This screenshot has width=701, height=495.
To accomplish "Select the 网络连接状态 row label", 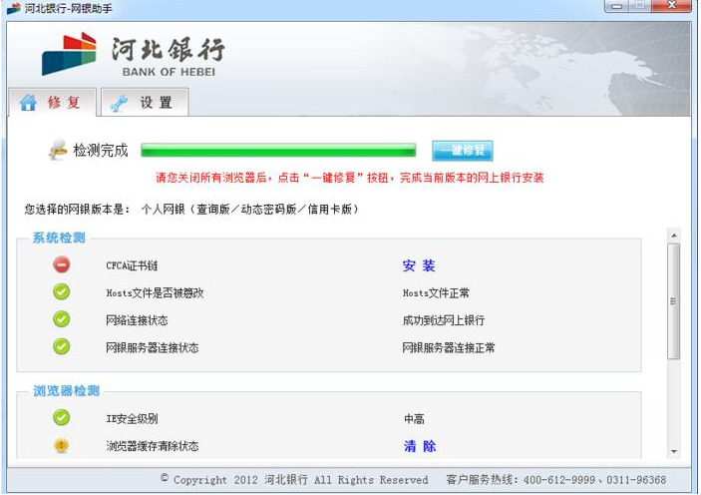I will [x=137, y=320].
